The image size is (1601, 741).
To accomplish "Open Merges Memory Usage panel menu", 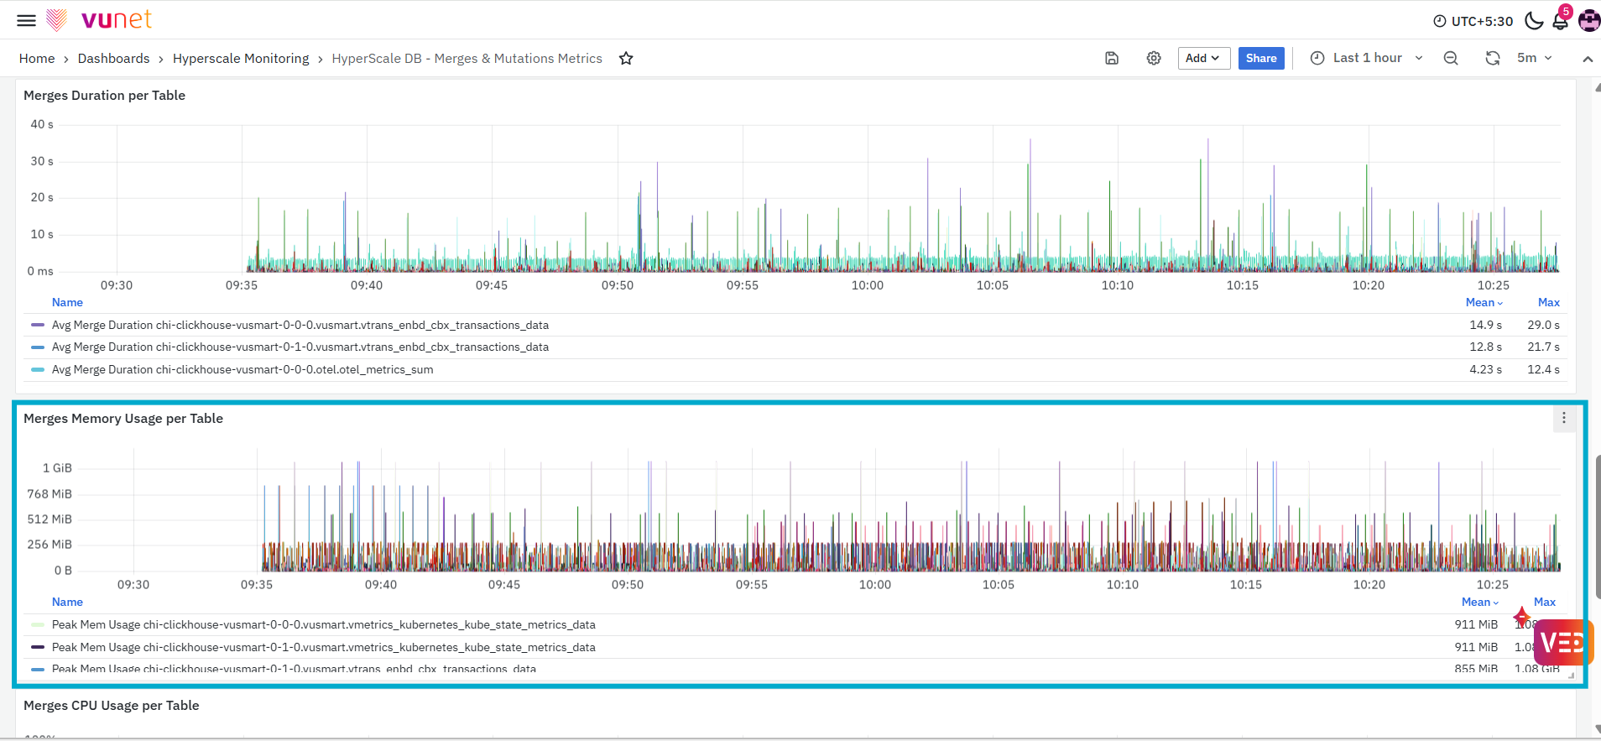I will 1563,418.
